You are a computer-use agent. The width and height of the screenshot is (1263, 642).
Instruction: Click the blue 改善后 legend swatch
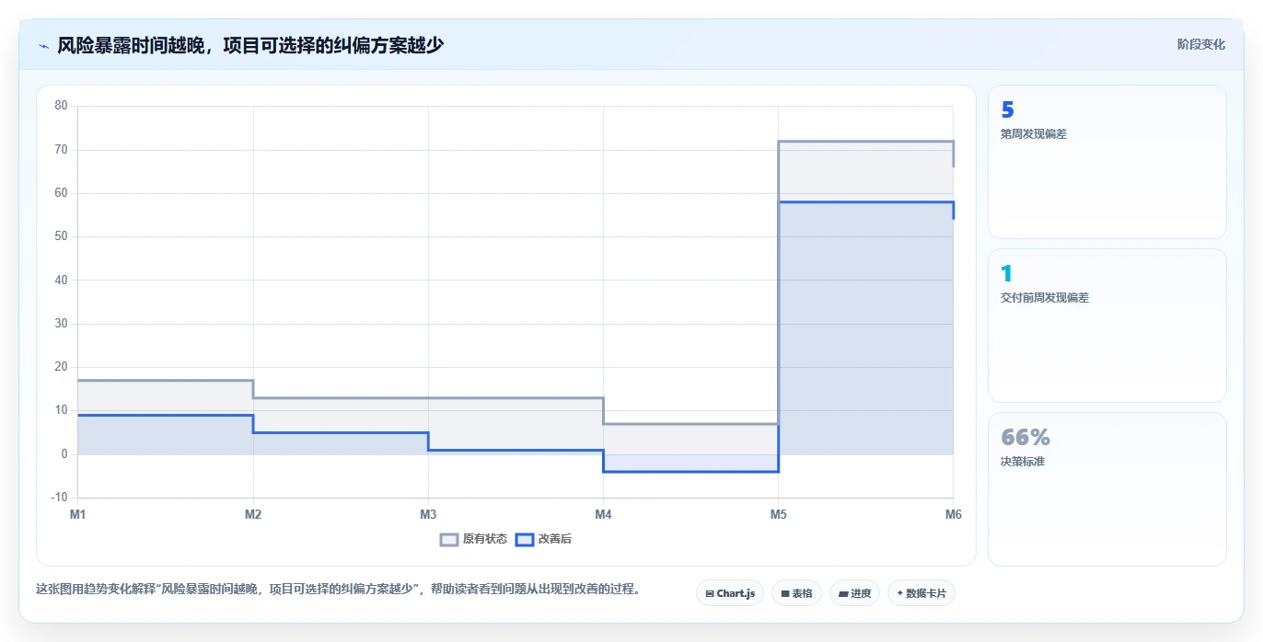click(x=524, y=540)
